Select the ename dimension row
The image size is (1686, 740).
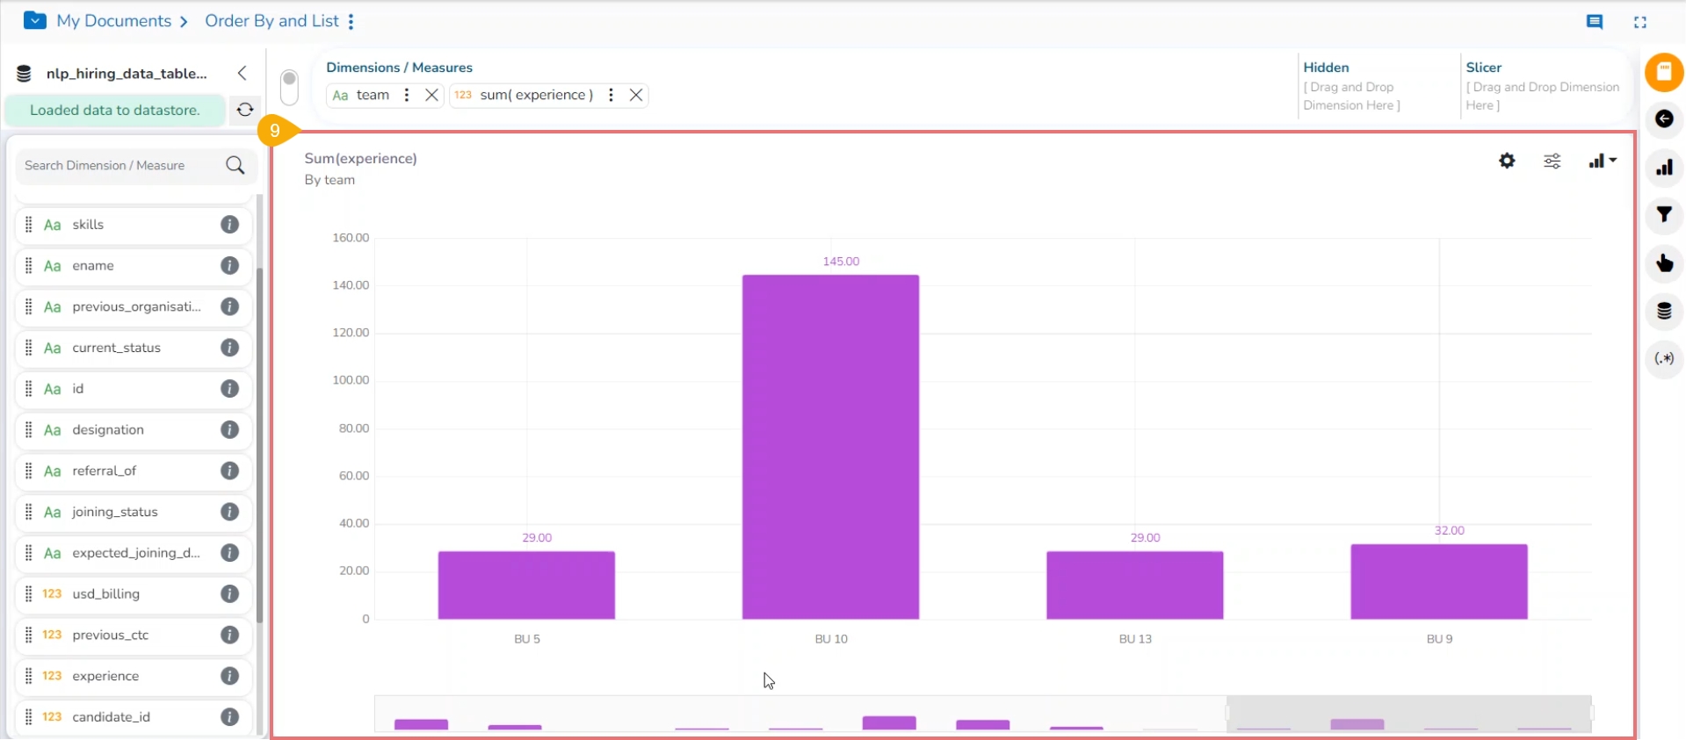[x=134, y=266]
